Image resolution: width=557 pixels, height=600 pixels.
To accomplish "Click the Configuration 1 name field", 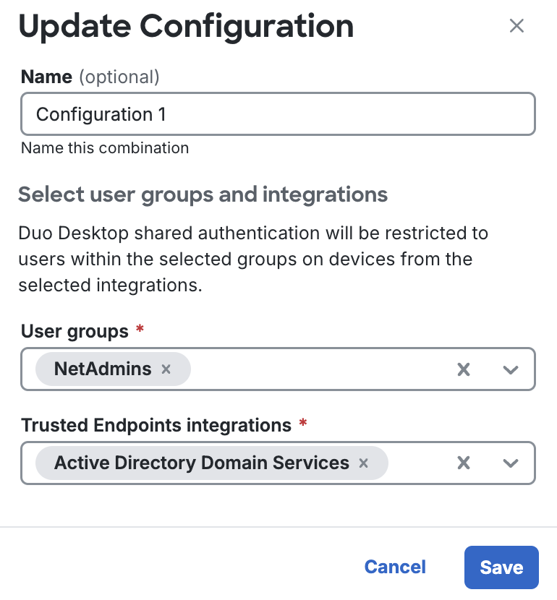I will click(278, 113).
